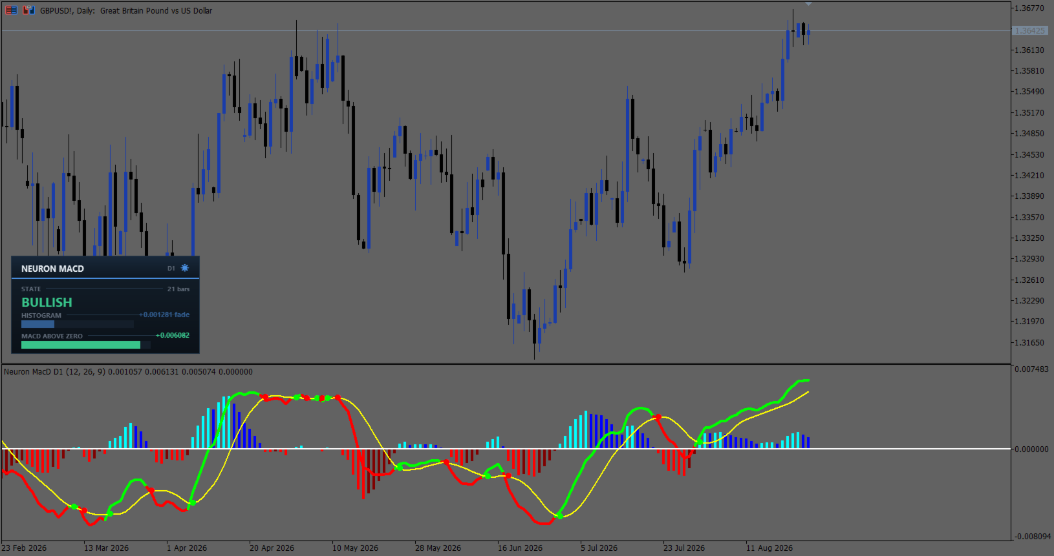Click the STATE label in the panel

(31, 289)
